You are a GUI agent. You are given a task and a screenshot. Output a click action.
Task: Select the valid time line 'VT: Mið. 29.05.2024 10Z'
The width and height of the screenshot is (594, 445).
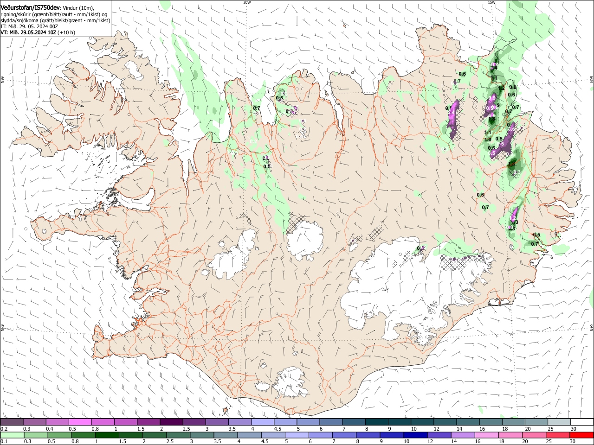click(28, 32)
